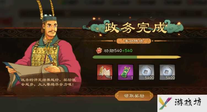
Task: Click the green portion of merit progress bar
Action: 115,57
